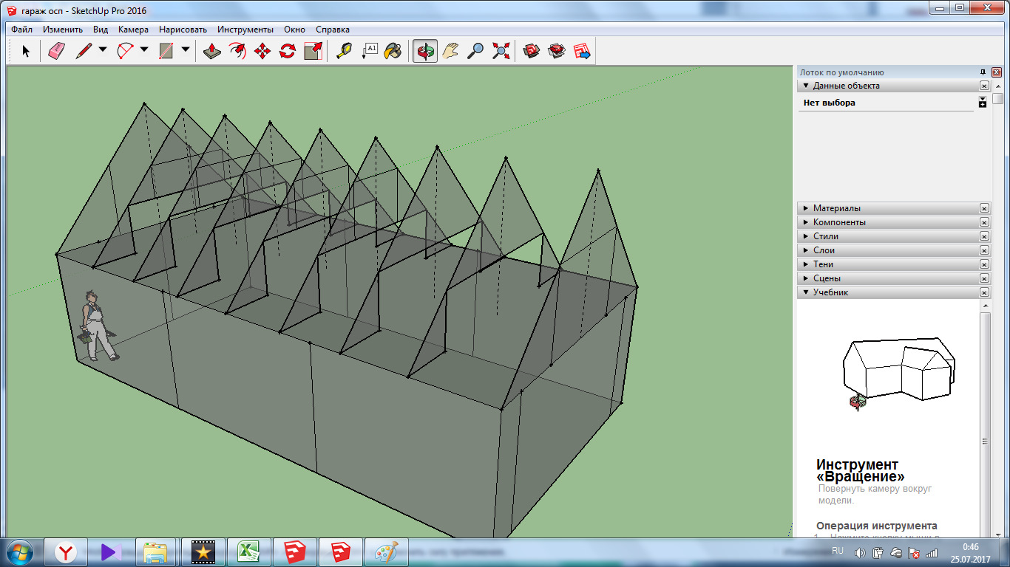Select the Push/Pull tool
This screenshot has width=1010, height=567.
212,51
